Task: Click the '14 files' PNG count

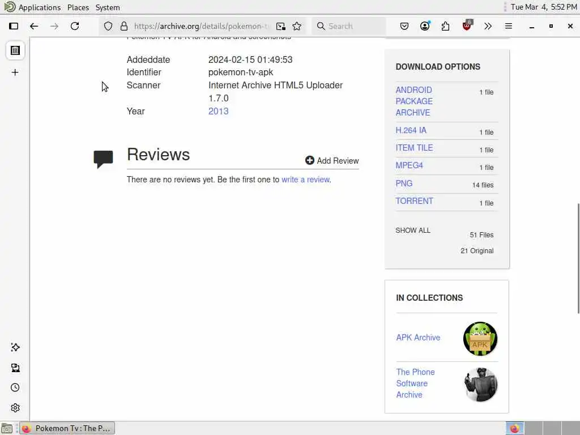Action: pos(483,185)
